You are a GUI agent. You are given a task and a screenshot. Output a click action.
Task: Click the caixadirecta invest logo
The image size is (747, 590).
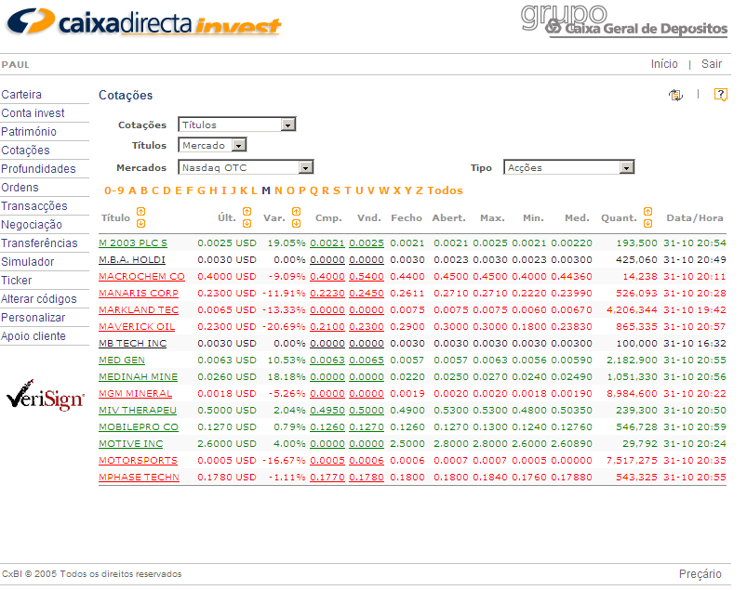144,22
